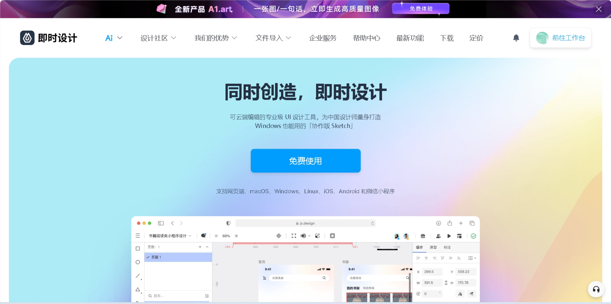Click the share collaborators icon in preview
The height and width of the screenshot is (304, 611).
(438, 236)
